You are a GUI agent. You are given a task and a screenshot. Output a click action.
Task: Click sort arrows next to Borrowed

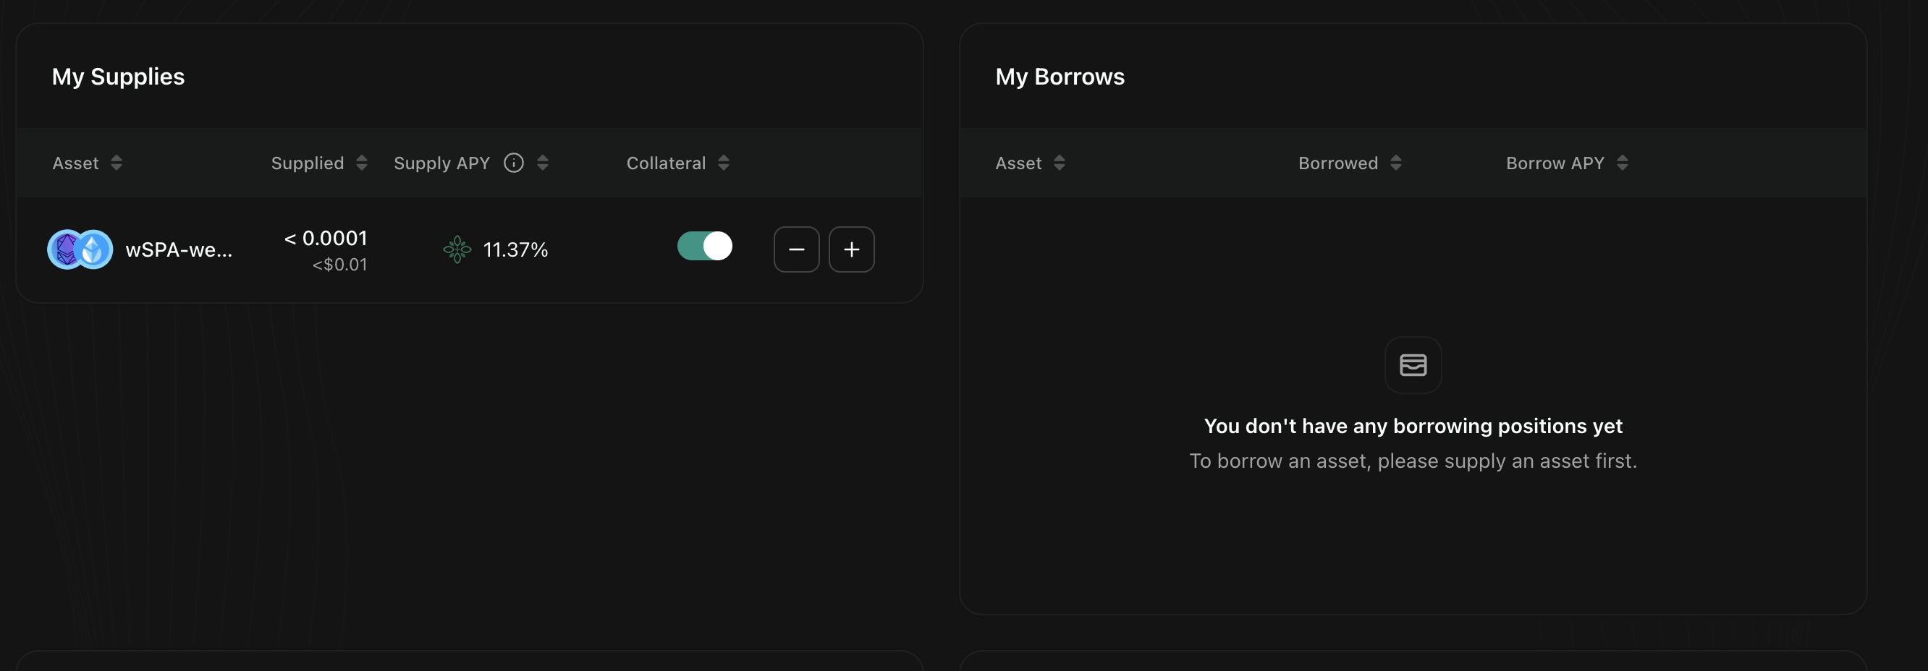1395,163
